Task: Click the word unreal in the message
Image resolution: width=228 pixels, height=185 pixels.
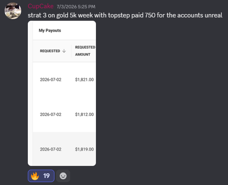Action: (x=213, y=15)
